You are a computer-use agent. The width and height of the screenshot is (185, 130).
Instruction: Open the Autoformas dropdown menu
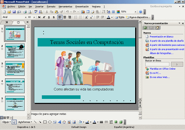pos(25,122)
